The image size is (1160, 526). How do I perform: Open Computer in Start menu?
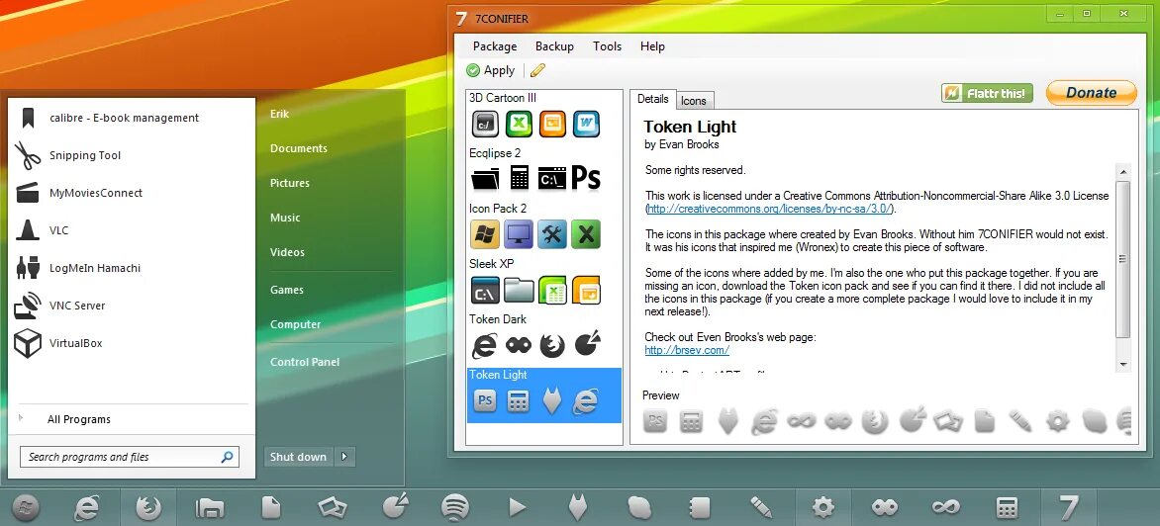(x=296, y=324)
